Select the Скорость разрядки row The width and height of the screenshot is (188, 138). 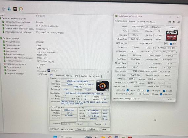15,73
